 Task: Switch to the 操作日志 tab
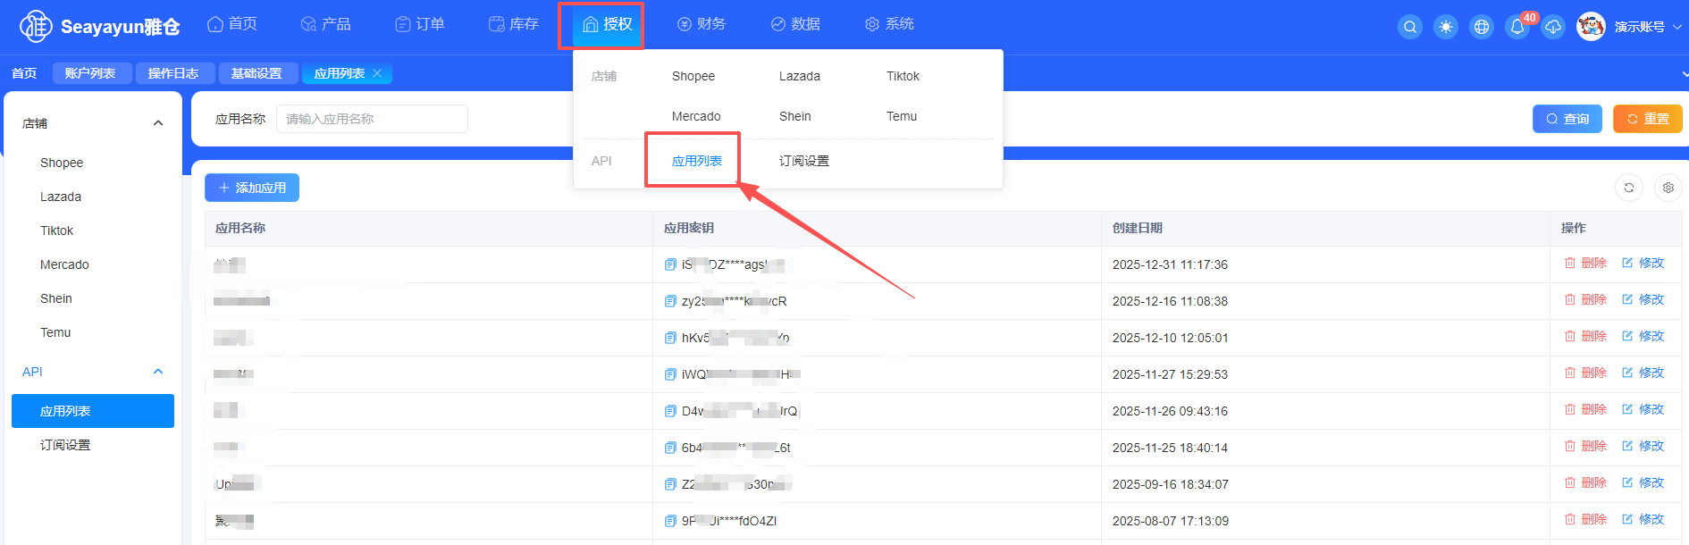tap(173, 73)
